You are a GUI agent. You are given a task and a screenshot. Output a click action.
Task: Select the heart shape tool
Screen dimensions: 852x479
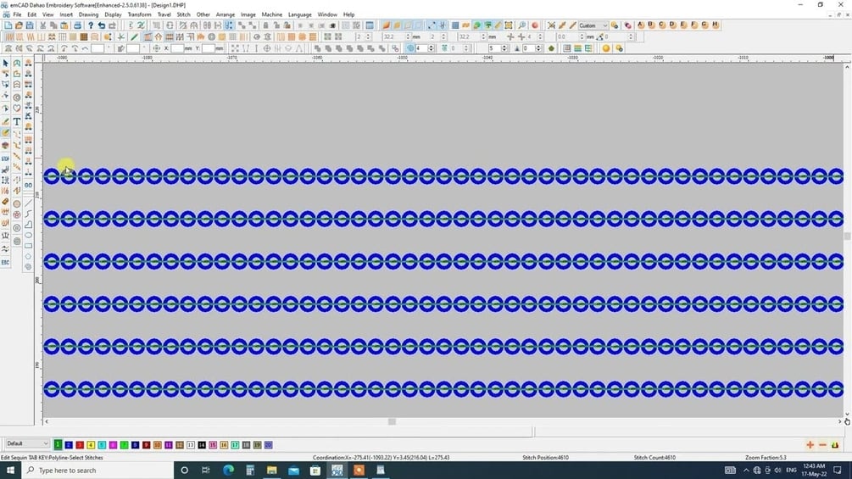pyautogui.click(x=17, y=109)
